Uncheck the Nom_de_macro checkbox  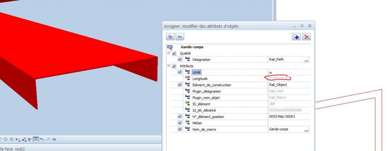point(180,129)
